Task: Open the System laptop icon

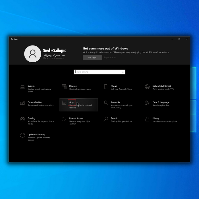Action: pos(22,87)
